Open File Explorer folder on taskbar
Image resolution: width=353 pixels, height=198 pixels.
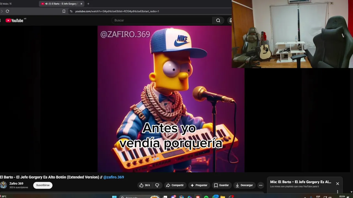(x=223, y=197)
